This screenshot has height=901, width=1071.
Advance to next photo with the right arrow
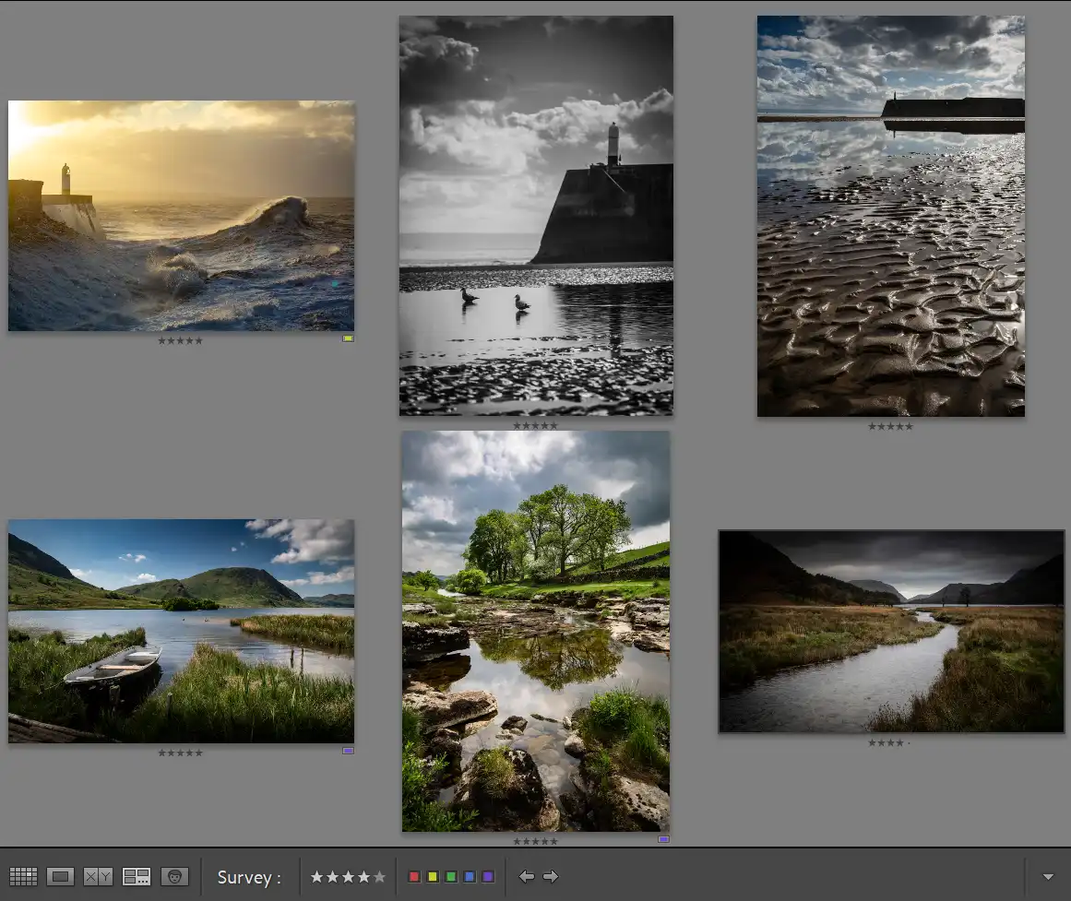(552, 876)
